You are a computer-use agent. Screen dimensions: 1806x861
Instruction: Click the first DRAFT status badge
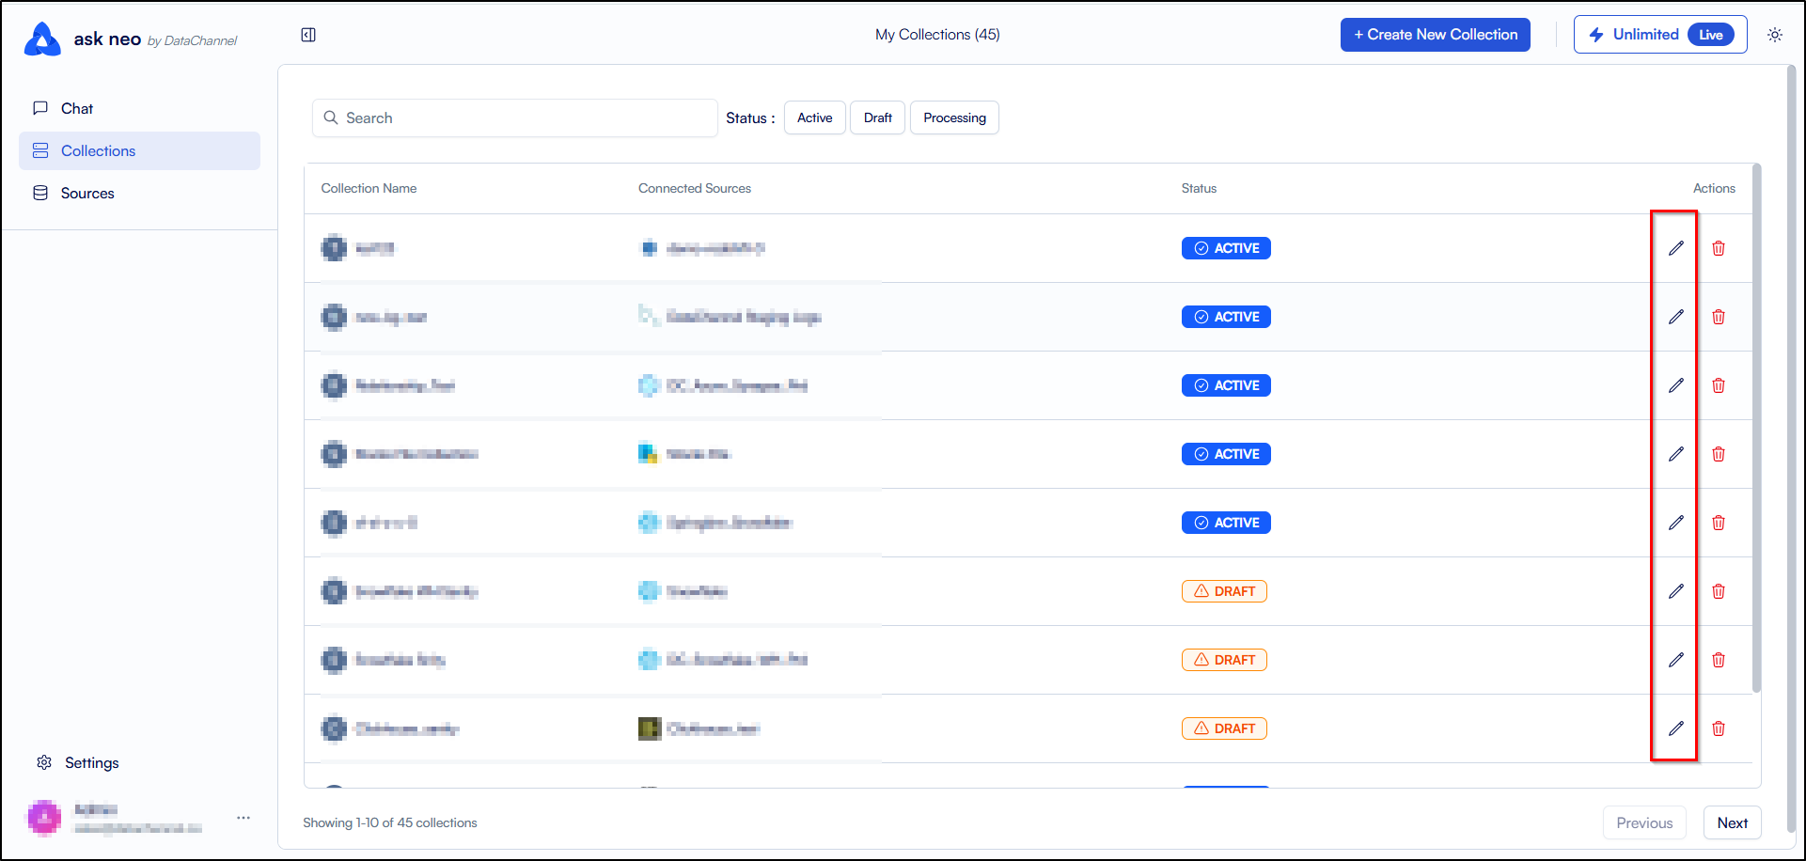coord(1224,591)
